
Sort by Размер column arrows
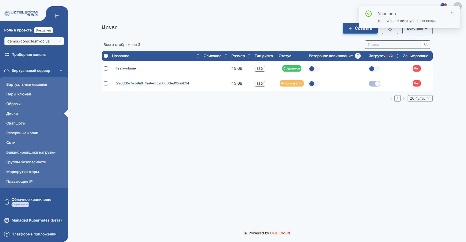(249, 56)
